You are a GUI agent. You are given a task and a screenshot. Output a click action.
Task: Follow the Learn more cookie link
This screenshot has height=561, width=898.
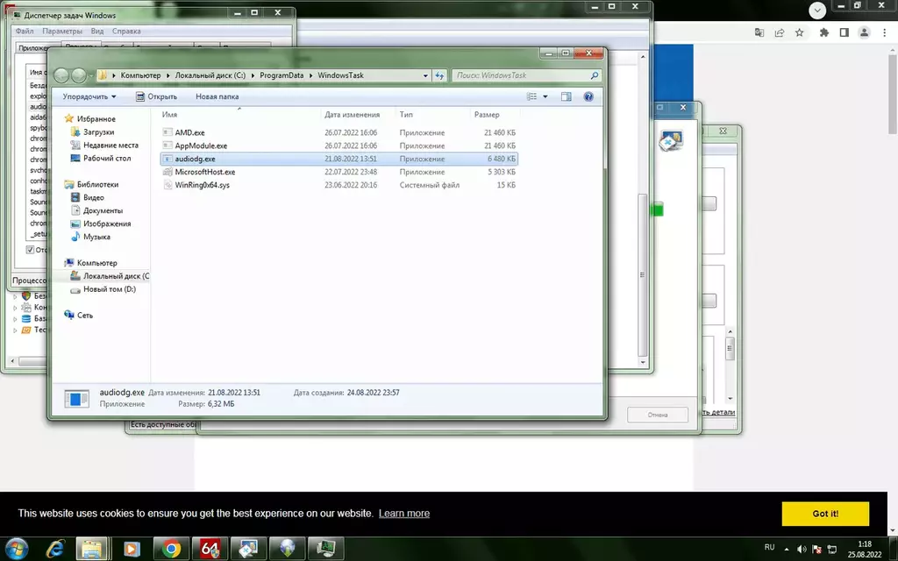click(x=403, y=514)
